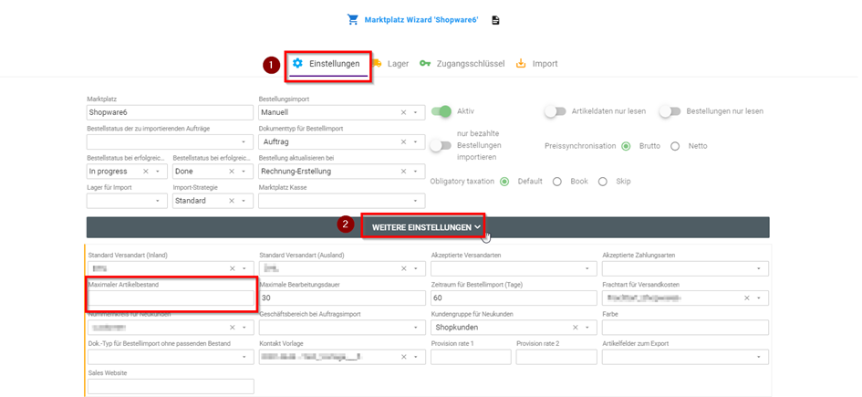
Task: Clear the Kundengruppe Shopkunden value
Action: coord(575,328)
